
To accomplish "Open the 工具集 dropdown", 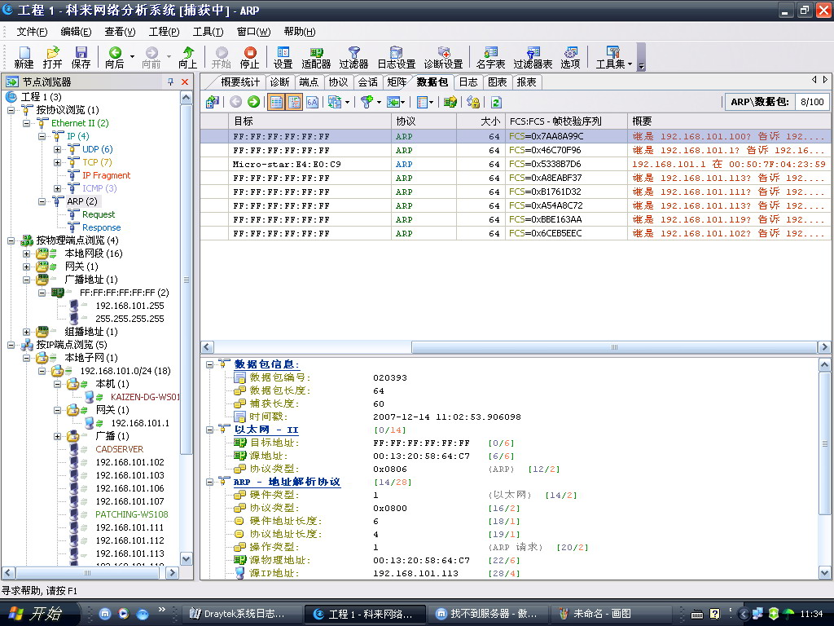I will coord(614,56).
